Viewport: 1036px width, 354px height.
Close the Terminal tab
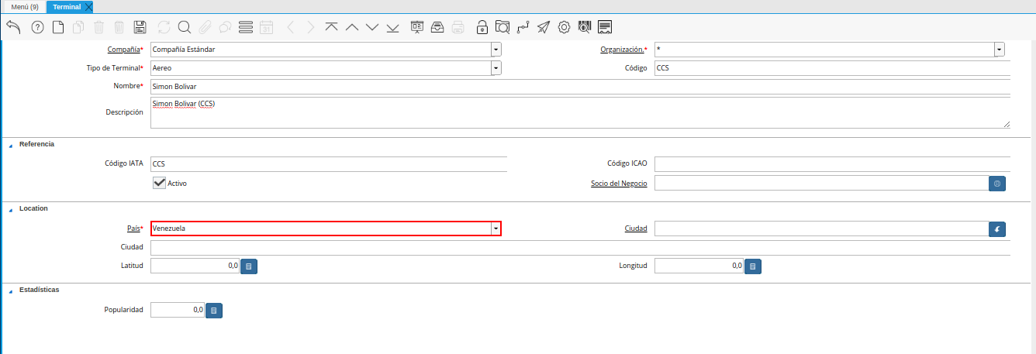88,7
